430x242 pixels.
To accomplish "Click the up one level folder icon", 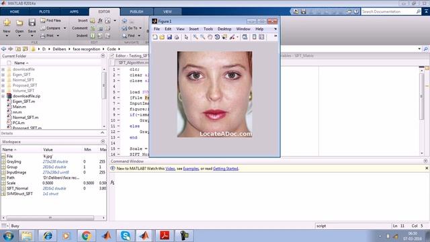I will click(x=18, y=49).
